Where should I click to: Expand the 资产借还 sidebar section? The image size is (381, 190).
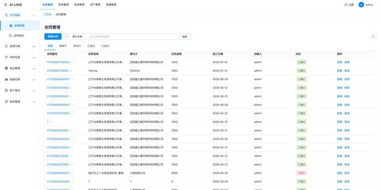pyautogui.click(x=34, y=91)
